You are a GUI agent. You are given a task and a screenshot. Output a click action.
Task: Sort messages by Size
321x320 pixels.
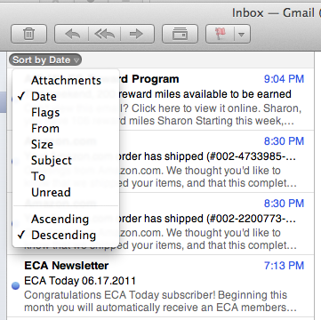pyautogui.click(x=66, y=144)
